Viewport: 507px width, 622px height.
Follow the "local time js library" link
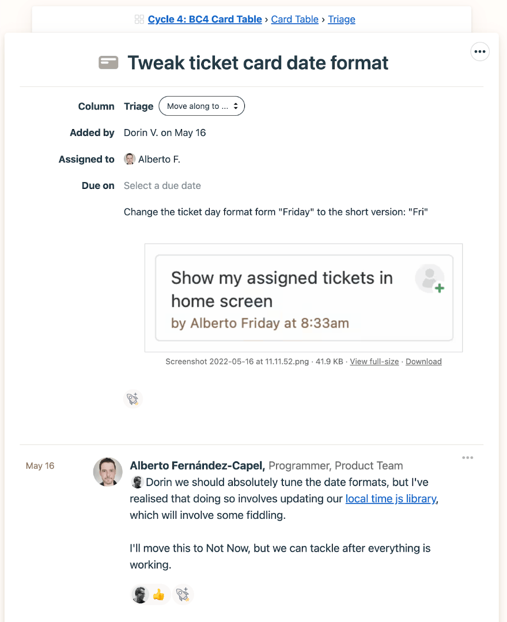pyautogui.click(x=391, y=499)
